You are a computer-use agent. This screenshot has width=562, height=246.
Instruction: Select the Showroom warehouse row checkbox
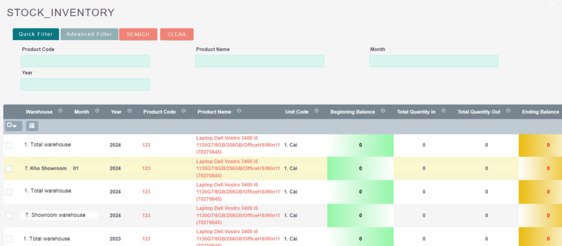point(9,216)
